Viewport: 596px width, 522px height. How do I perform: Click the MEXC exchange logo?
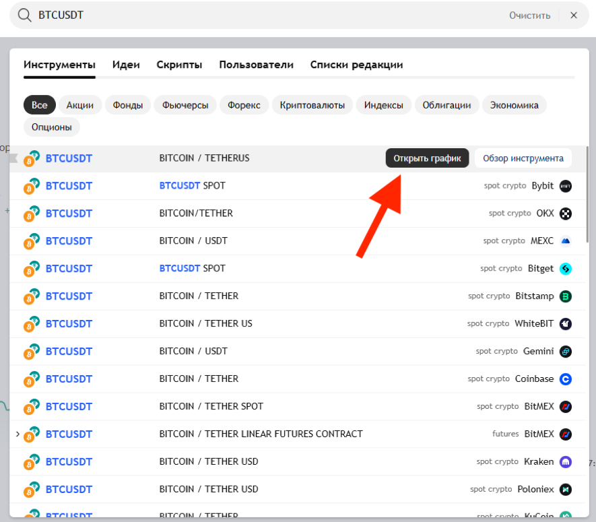pyautogui.click(x=566, y=241)
